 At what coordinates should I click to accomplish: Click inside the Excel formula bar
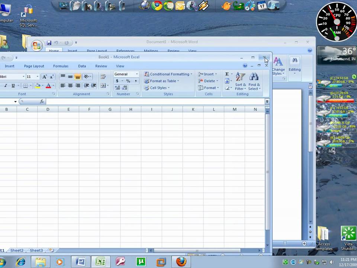[x=155, y=101]
